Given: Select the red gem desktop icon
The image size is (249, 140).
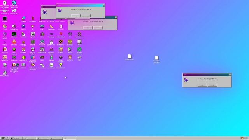Looking at the screenshot, I should (61, 34).
